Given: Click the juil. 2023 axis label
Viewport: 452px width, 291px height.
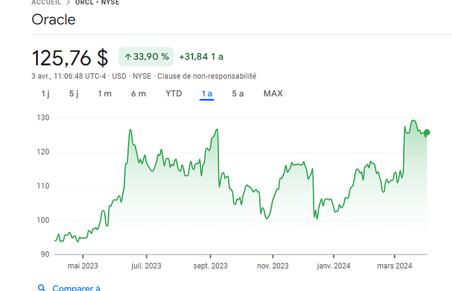Looking at the screenshot, I should 147,266.
